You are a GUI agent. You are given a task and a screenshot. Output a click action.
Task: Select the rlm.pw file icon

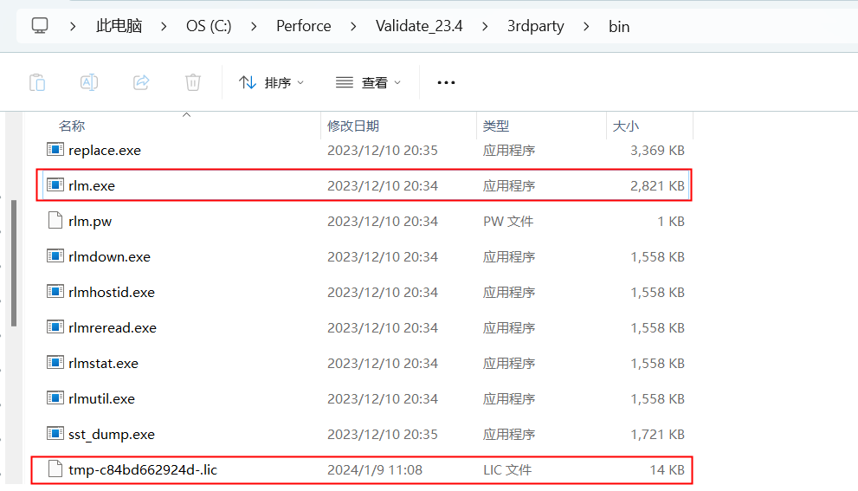point(55,221)
